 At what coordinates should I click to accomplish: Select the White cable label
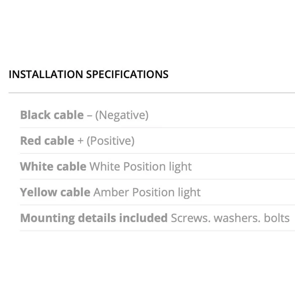(x=53, y=166)
